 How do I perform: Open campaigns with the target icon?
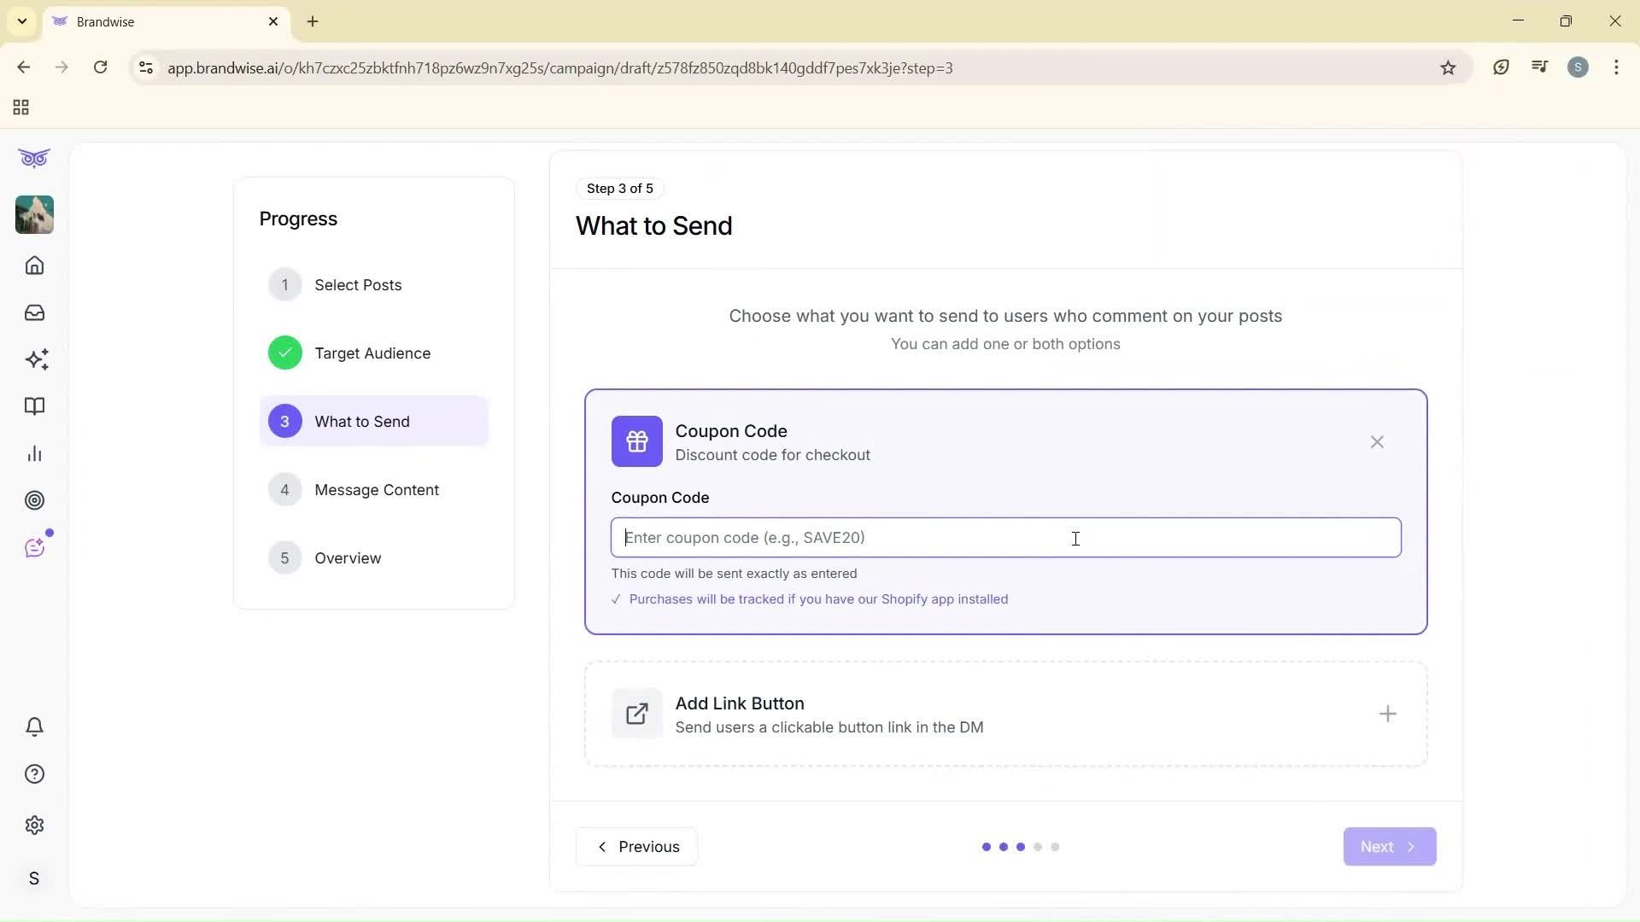34,500
